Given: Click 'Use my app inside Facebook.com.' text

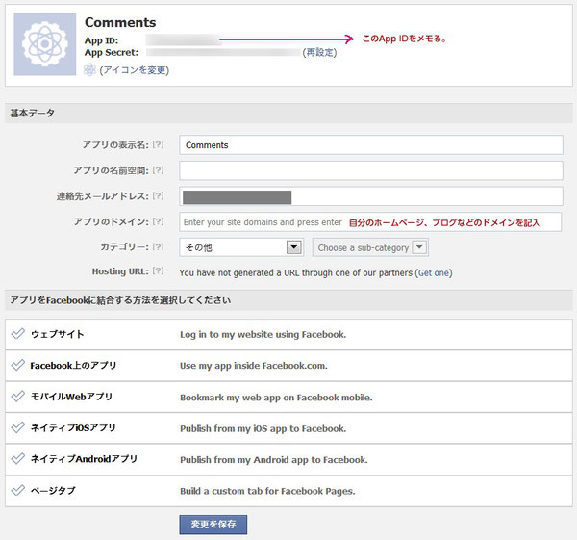Looking at the screenshot, I should (254, 366).
